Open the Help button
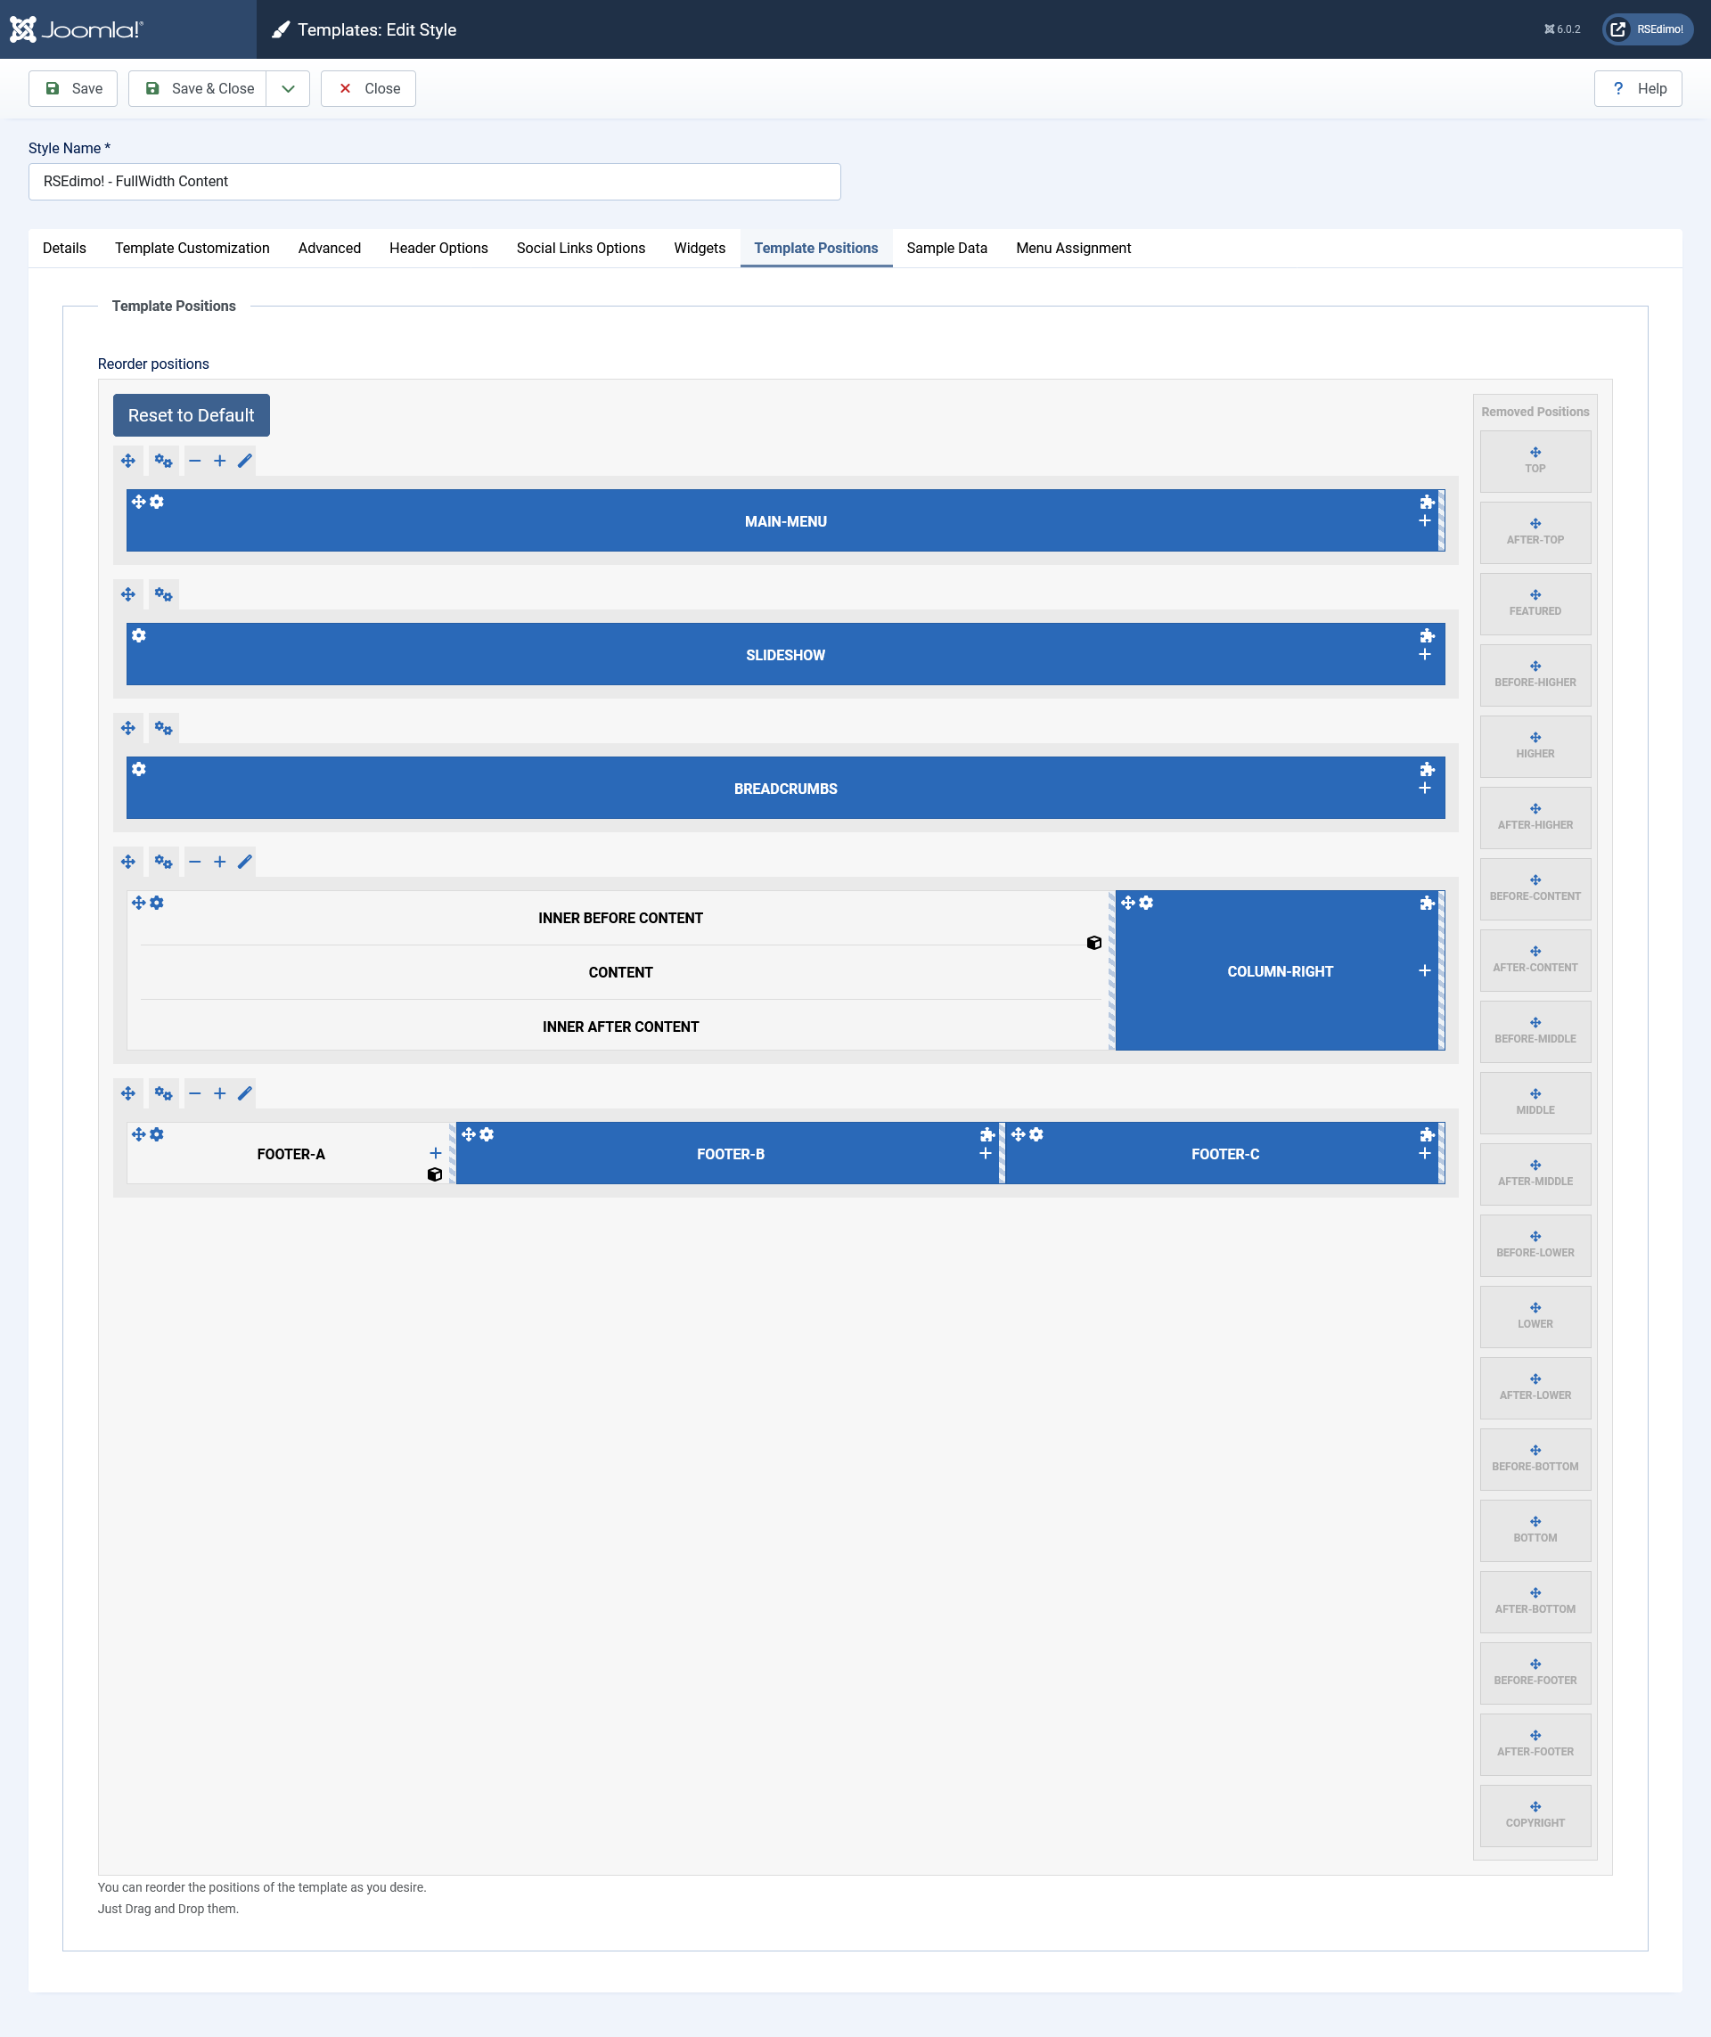1711x2037 pixels. pyautogui.click(x=1637, y=88)
